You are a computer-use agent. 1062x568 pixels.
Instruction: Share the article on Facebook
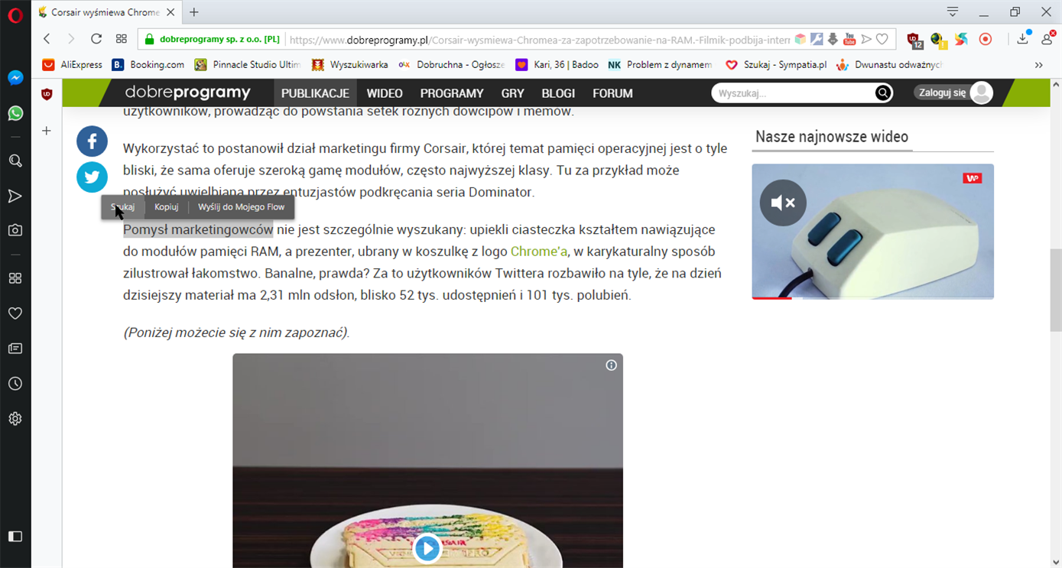92,141
